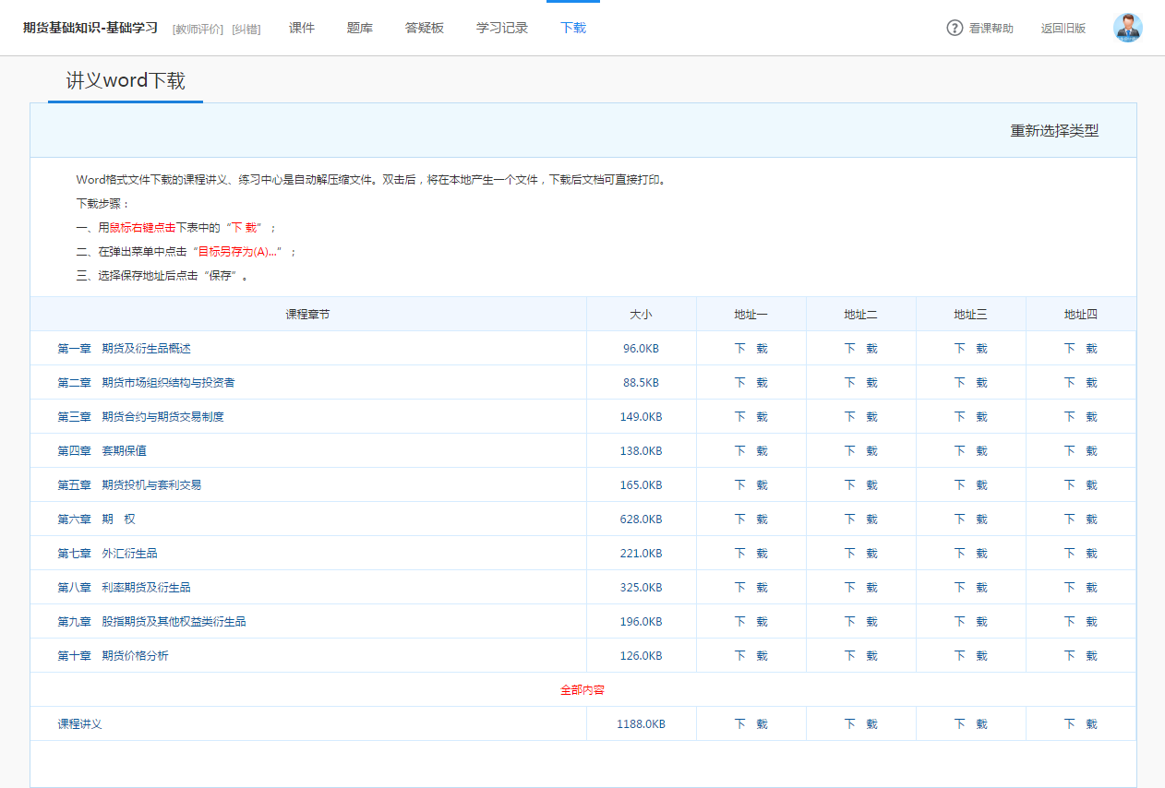Open the 课件 tab
The image size is (1165, 788).
pos(302,28)
